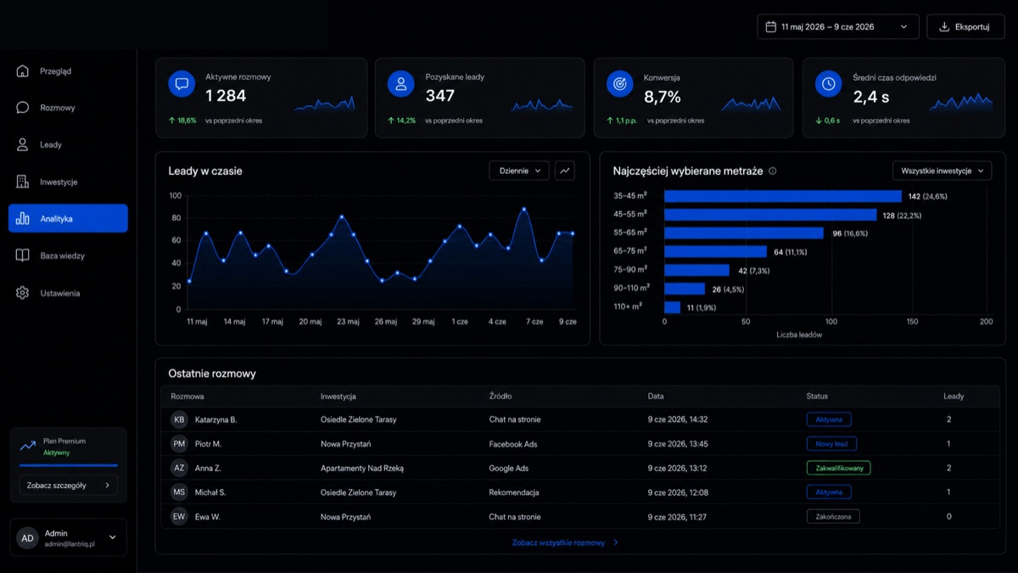Image resolution: width=1018 pixels, height=573 pixels.
Task: Click the Baza wiedzy book icon
Action: coord(22,256)
